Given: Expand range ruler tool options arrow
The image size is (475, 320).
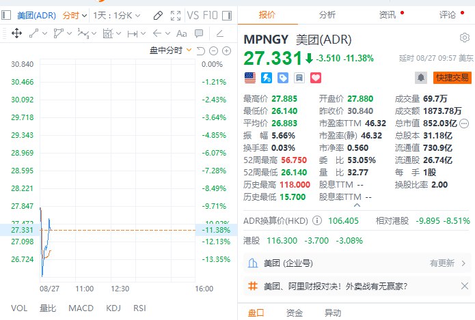Looking at the screenshot, I should pyautogui.click(x=144, y=33).
